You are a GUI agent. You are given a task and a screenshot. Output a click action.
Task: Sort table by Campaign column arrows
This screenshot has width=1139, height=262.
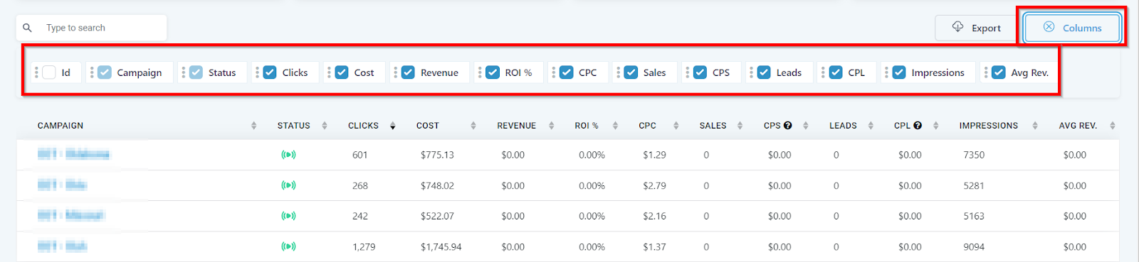253,126
